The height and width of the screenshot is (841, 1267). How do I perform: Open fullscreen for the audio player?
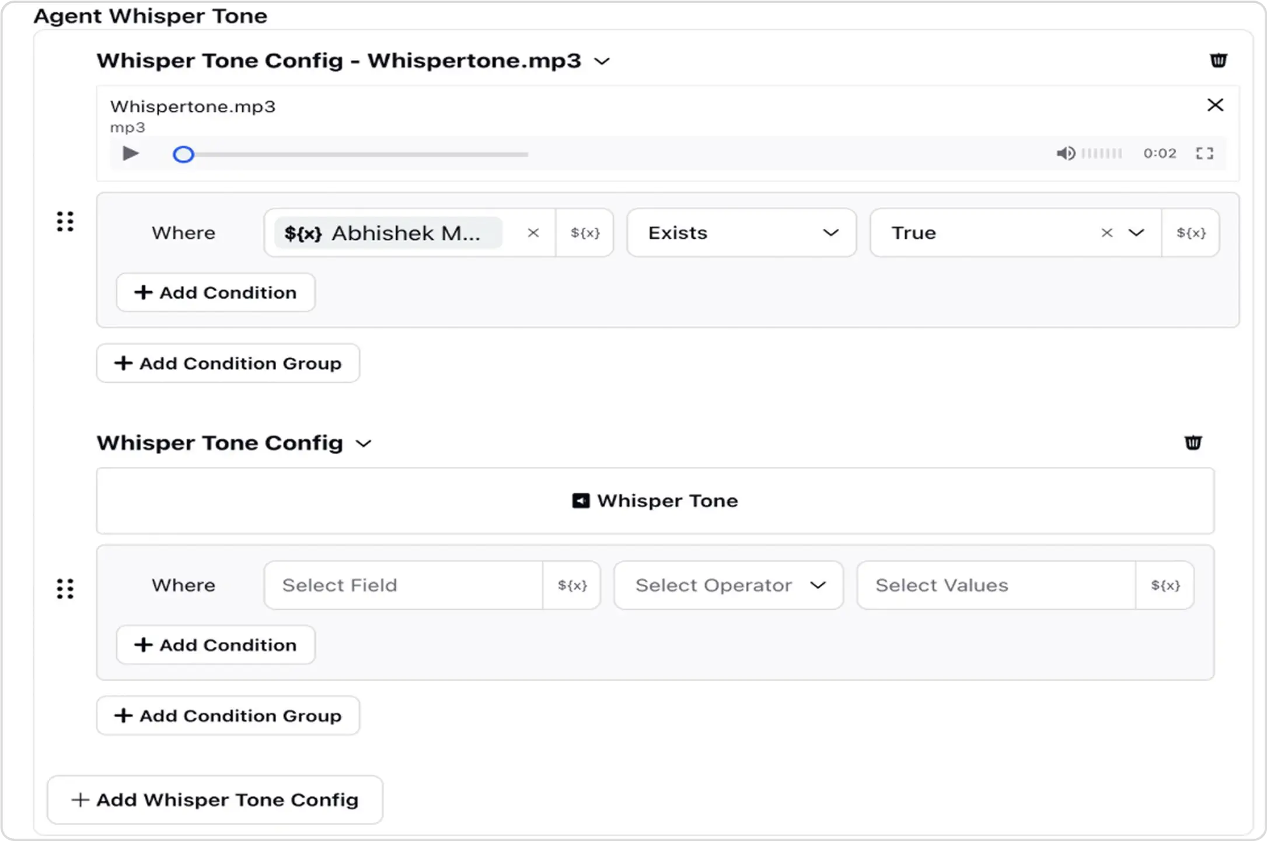1205,153
